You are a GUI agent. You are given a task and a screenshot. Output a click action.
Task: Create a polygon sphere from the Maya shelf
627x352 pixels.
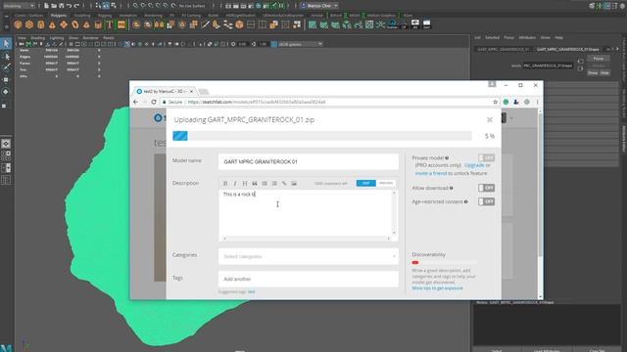(18, 24)
